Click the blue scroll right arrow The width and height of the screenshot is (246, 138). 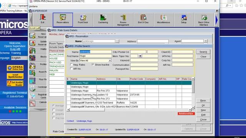click(x=216, y=20)
